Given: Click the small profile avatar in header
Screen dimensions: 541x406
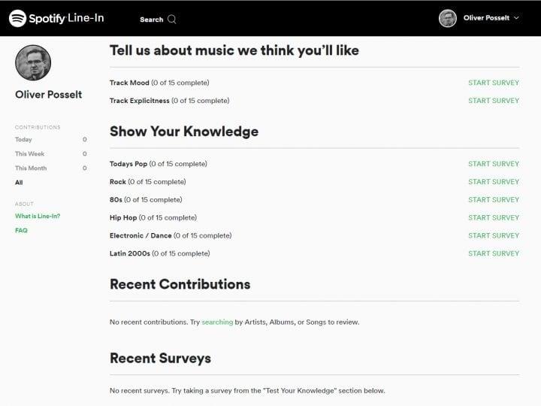Looking at the screenshot, I should [x=448, y=18].
